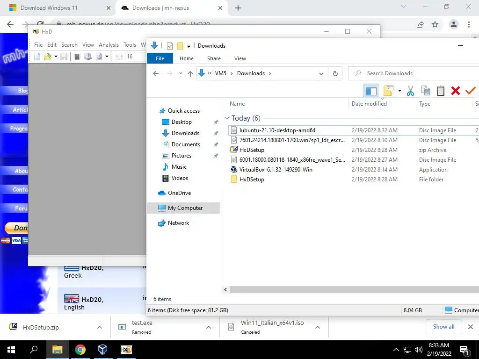The height and width of the screenshot is (359, 479).
Task: Open Pictures in the navigation pane
Action: (x=181, y=156)
